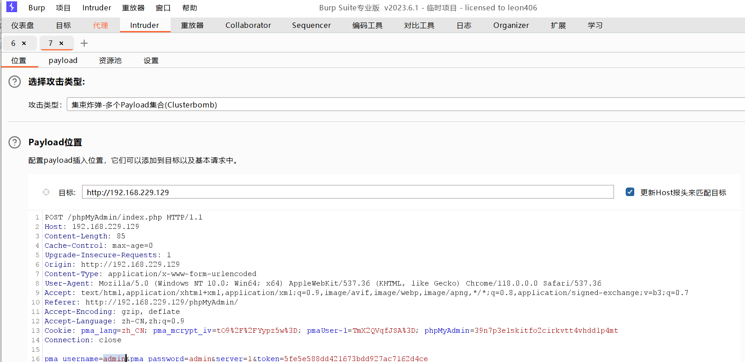This screenshot has width=745, height=362.
Task: Open the 对比工具 tab
Action: 419,25
